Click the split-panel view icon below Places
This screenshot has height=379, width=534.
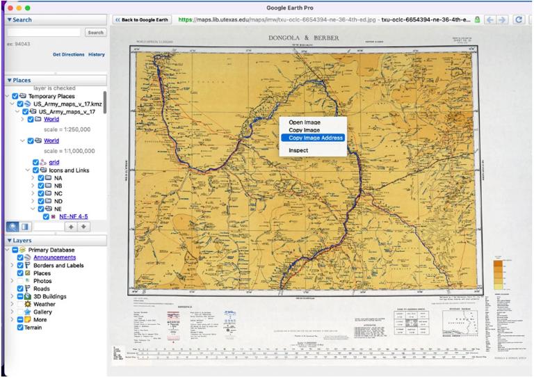pos(25,227)
